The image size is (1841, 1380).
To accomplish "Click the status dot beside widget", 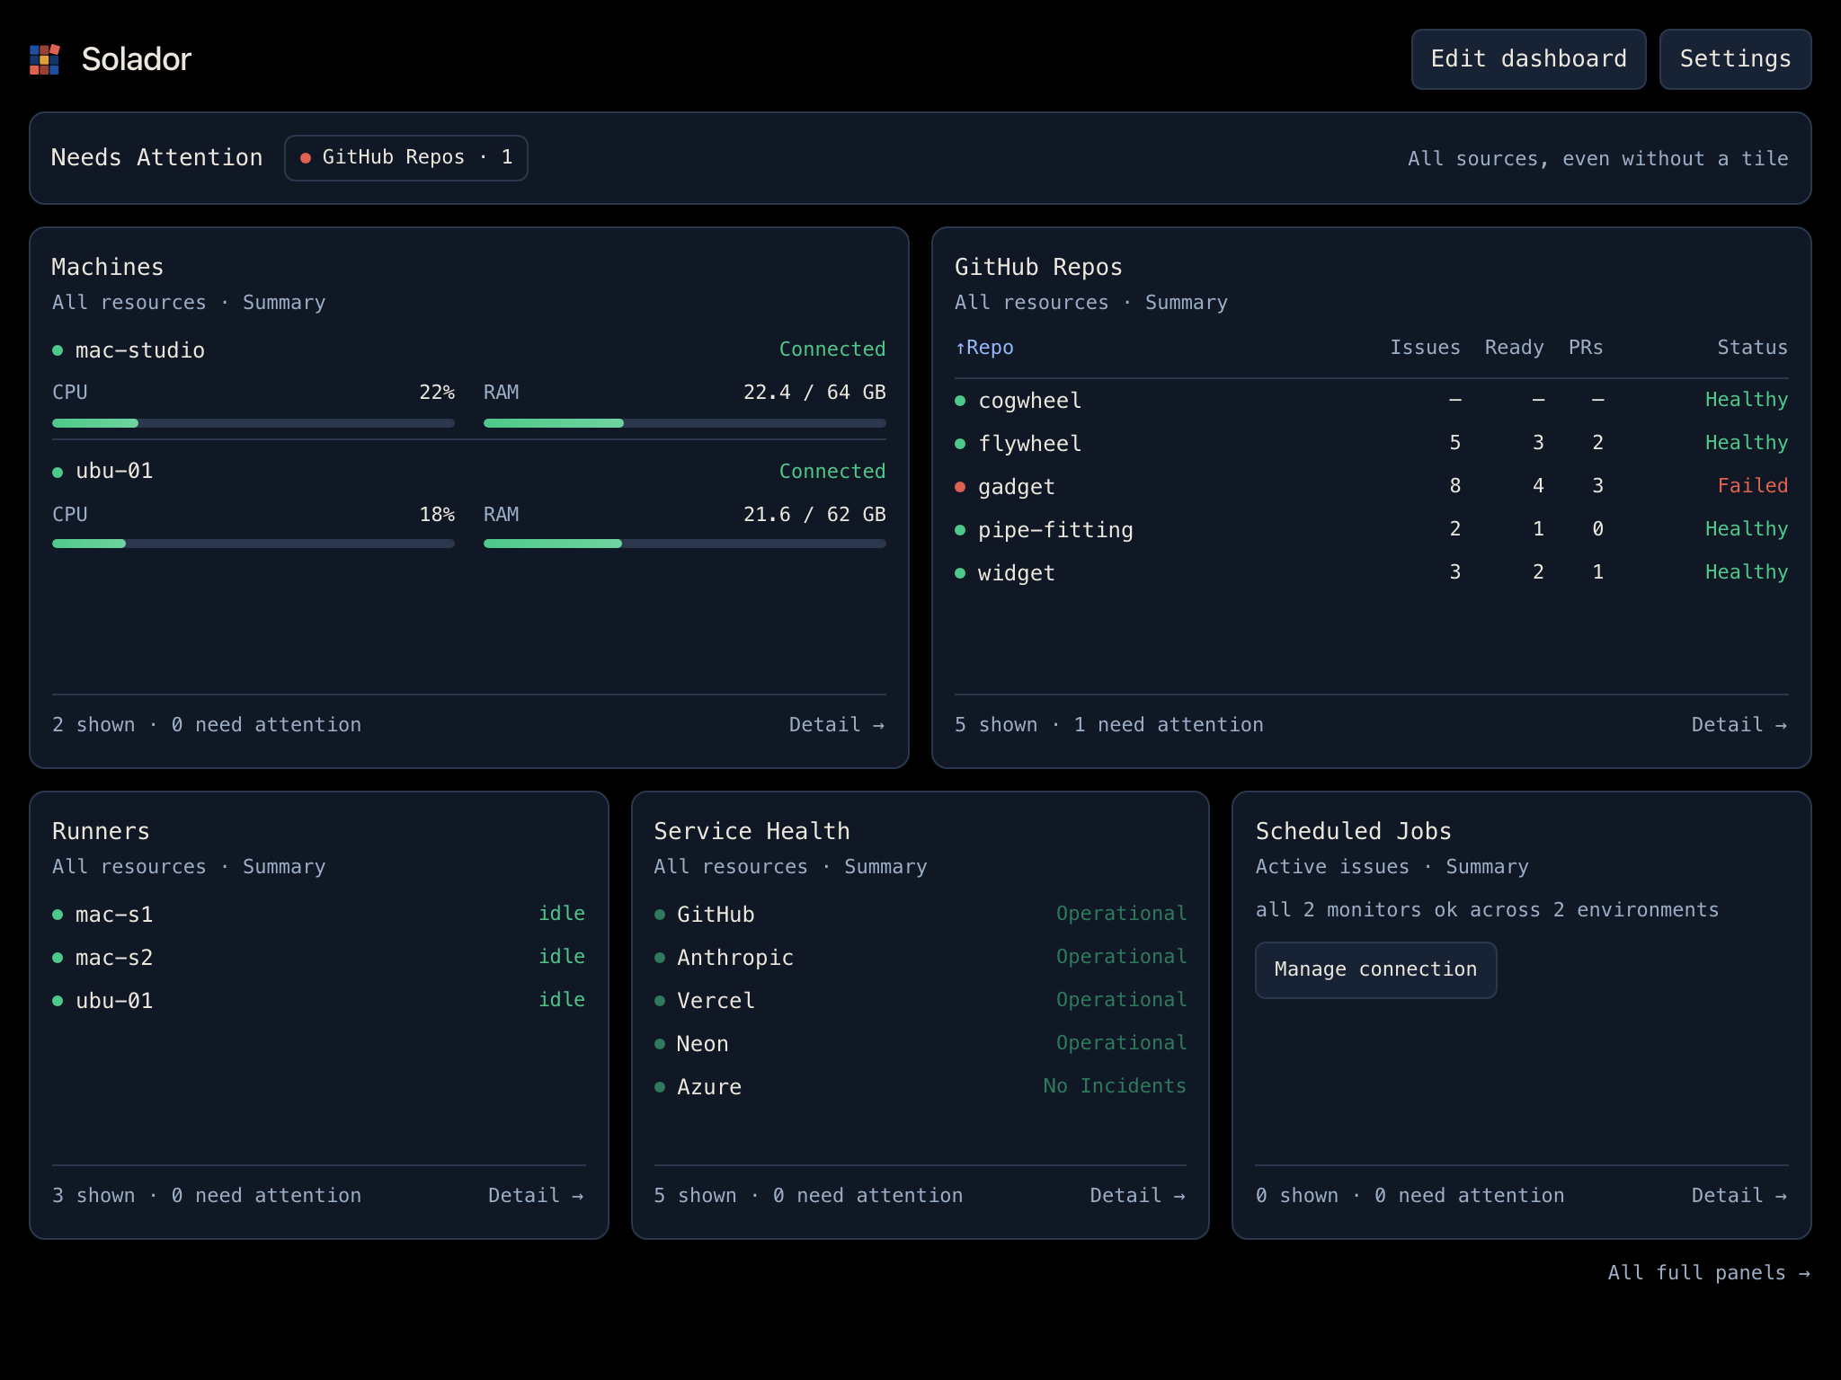I will tap(960, 573).
